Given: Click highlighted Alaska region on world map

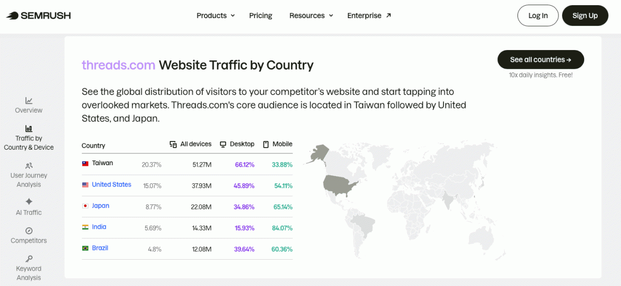Looking at the screenshot, I should 319,153.
